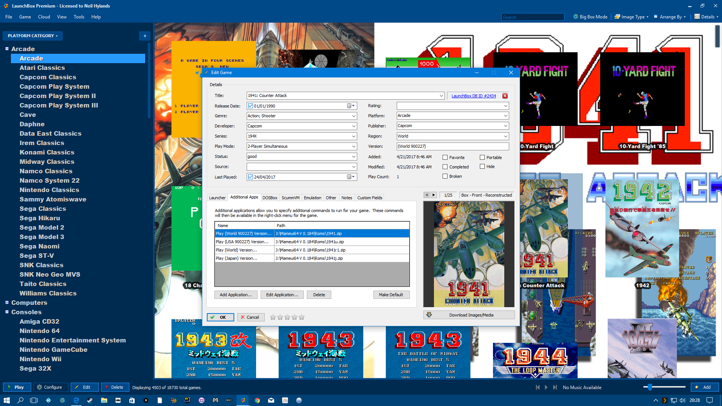The image size is (722, 406).
Task: Click the Make Default button
Action: [391, 295]
